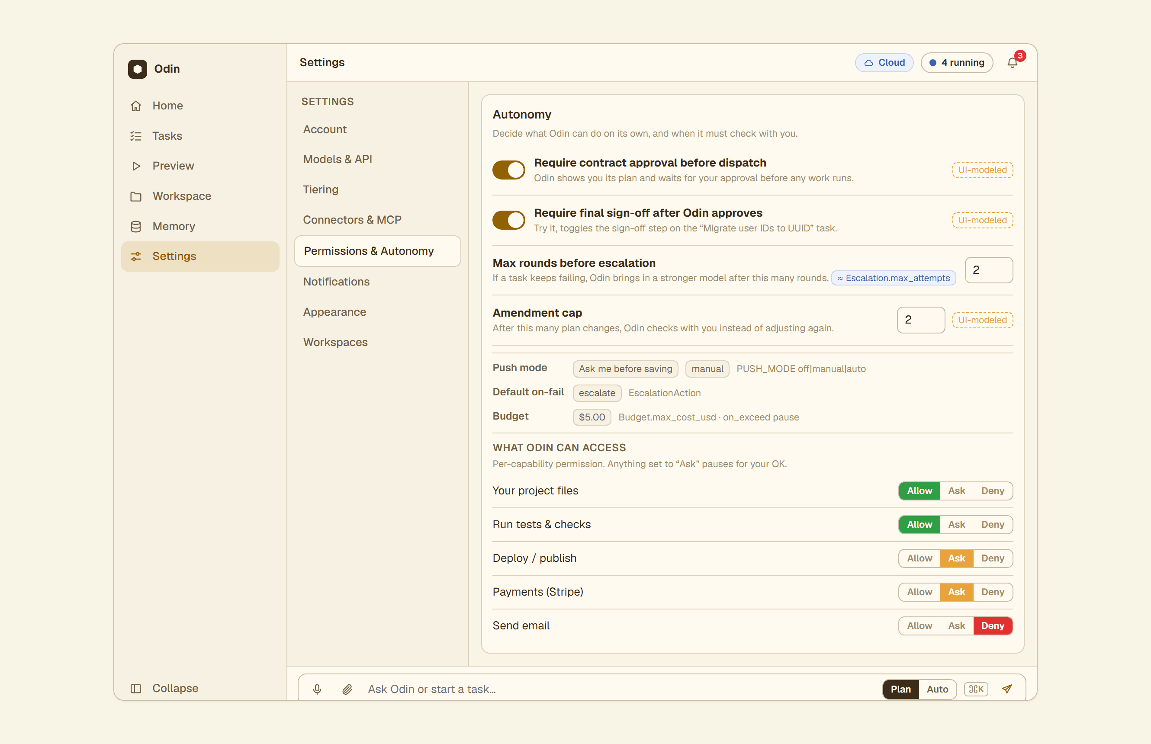1151x744 pixels.
Task: Click the notifications bell icon
Action: coord(1013,63)
